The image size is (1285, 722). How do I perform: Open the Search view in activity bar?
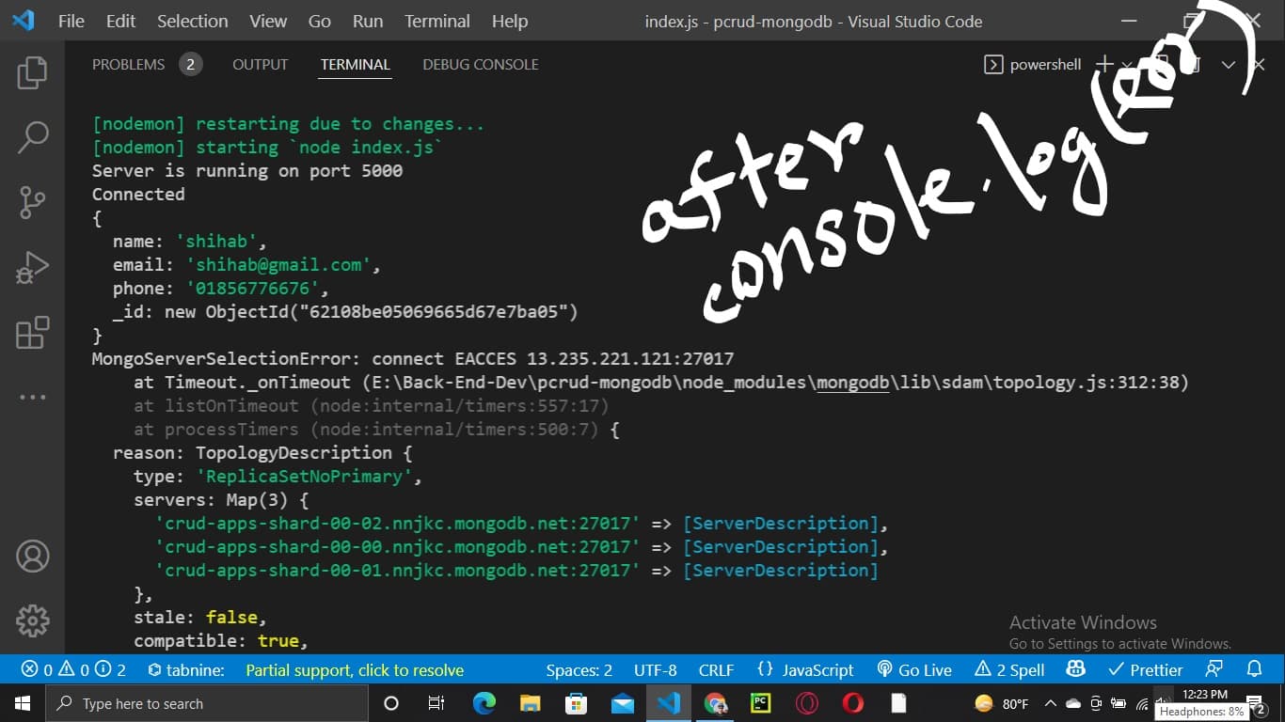tap(32, 137)
